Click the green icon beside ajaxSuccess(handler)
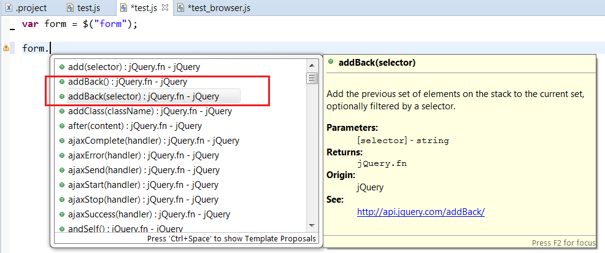The width and height of the screenshot is (605, 253). coord(62,214)
